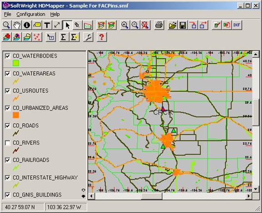Image resolution: width=262 pixels, height=213 pixels.
Task: Choose the Text tool
Action: [x=47, y=25]
